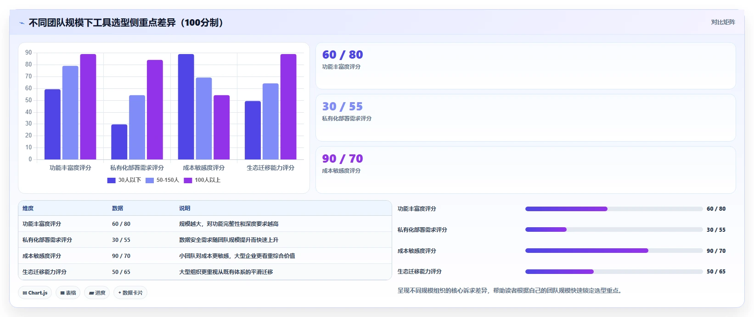This screenshot has width=754, height=317.
Task: Click the 生态迁移能力评分 x-axis label on the chart
Action: [270, 168]
